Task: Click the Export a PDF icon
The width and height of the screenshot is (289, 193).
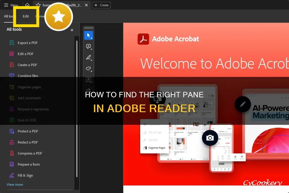Action: (12, 43)
